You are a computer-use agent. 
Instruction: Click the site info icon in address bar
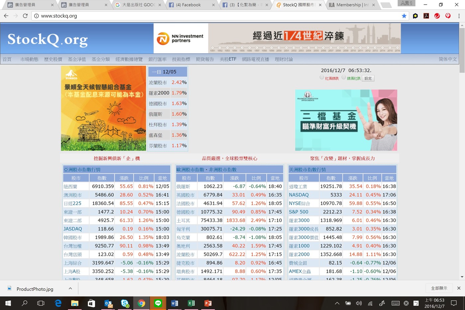point(36,16)
